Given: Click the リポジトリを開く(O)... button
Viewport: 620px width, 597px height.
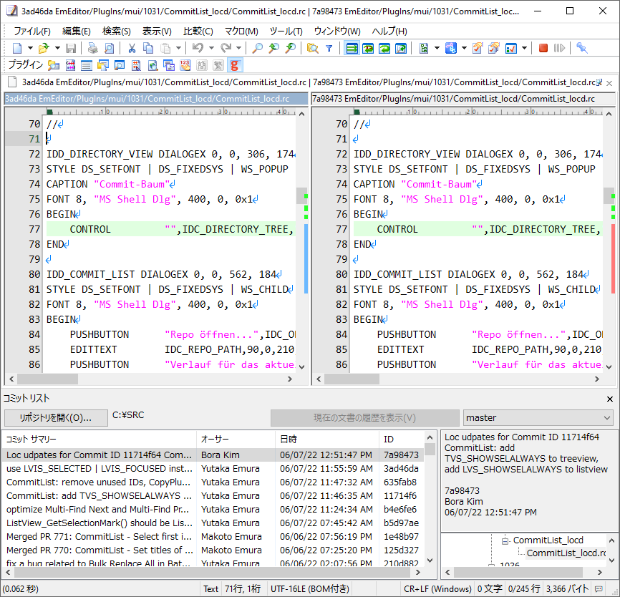Looking at the screenshot, I should 55,417.
